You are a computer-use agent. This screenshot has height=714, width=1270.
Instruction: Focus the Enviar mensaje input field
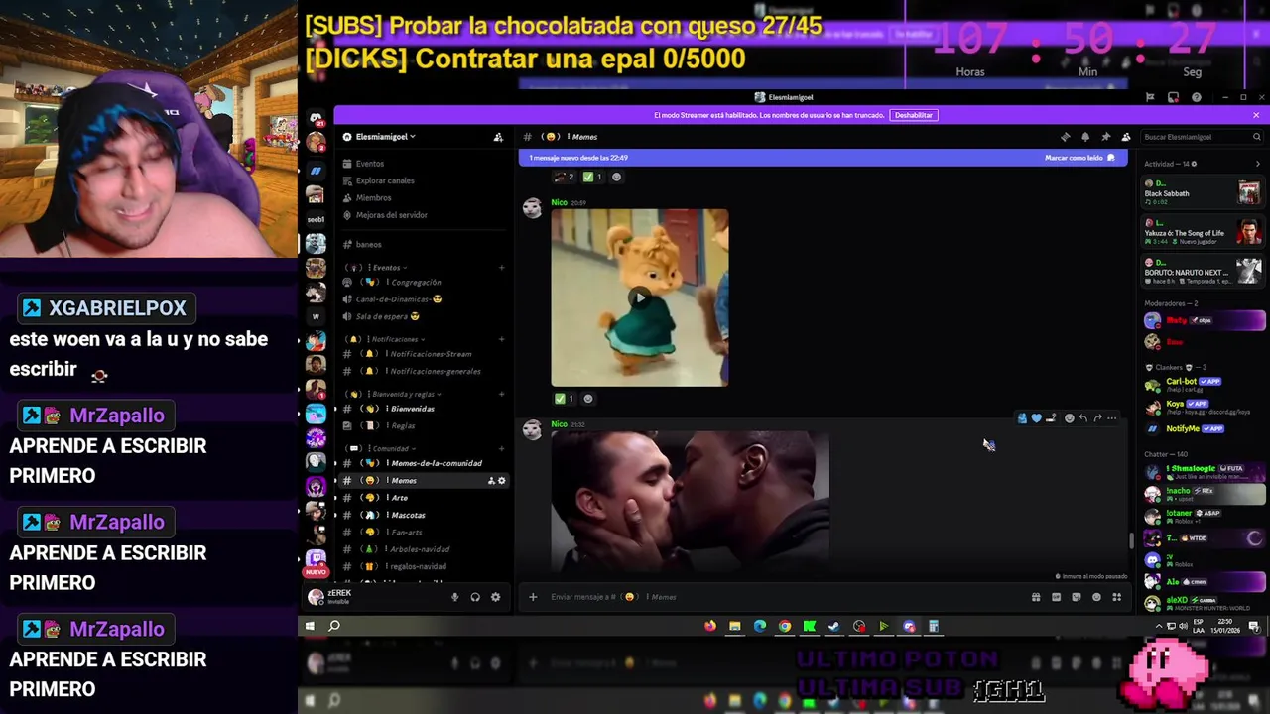click(x=784, y=597)
